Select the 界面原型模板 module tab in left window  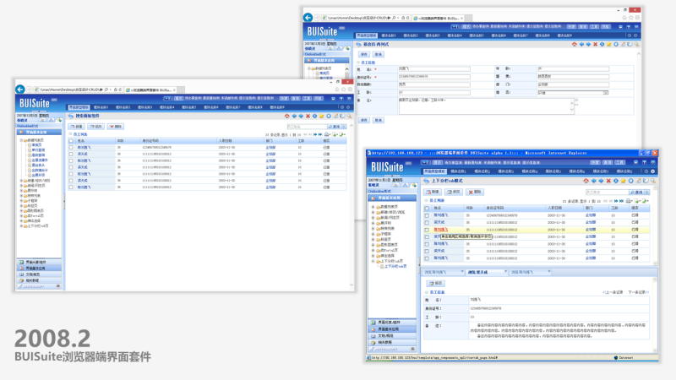coord(79,107)
